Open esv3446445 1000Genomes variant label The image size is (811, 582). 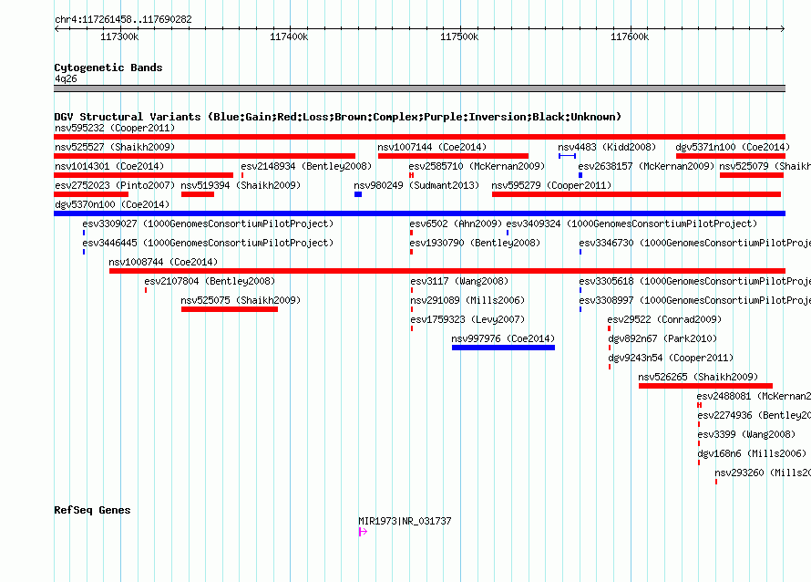click(x=208, y=243)
